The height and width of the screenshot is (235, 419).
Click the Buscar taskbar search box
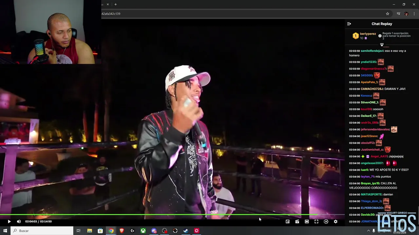[42, 231]
